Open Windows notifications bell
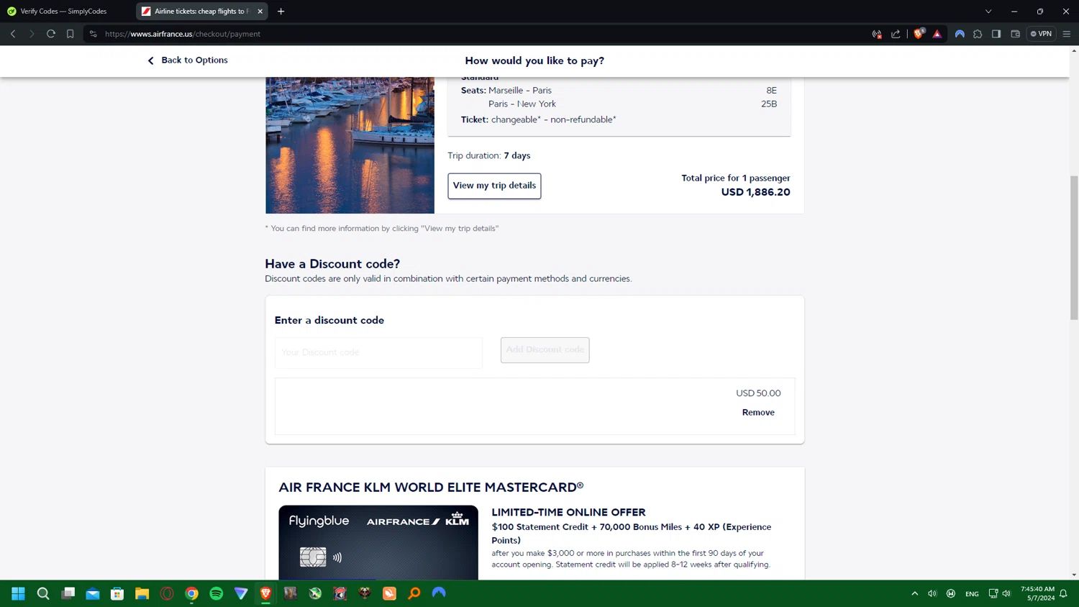Viewport: 1079px width, 607px height. (1063, 593)
